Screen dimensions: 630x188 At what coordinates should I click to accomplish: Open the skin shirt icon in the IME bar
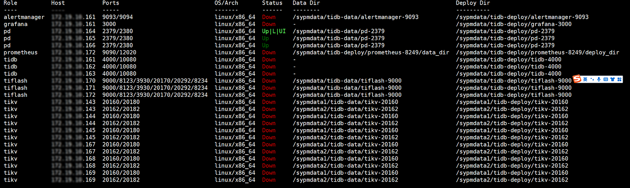click(612, 79)
